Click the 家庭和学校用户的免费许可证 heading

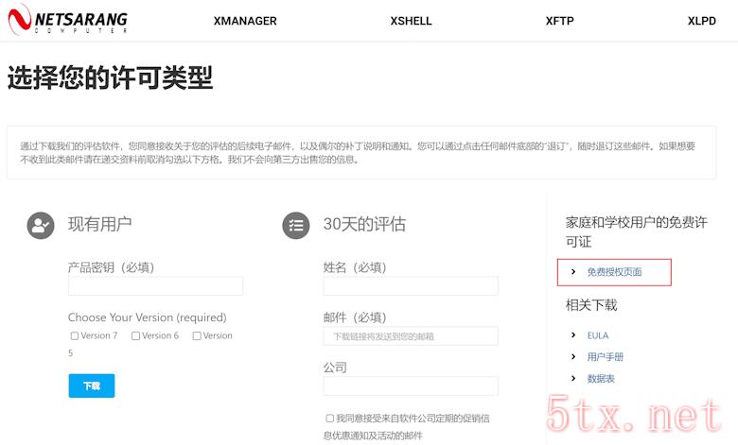637,231
